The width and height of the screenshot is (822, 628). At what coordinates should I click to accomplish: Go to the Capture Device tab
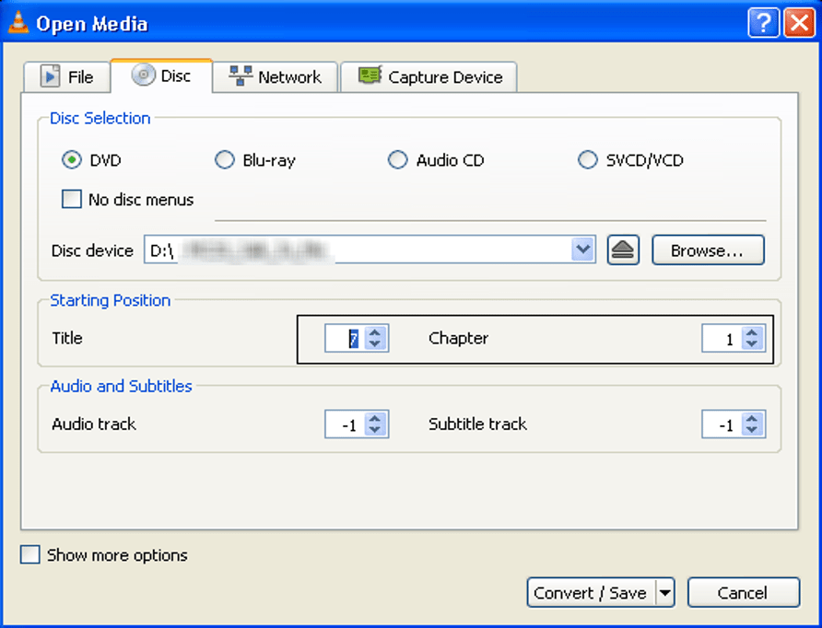tap(429, 77)
